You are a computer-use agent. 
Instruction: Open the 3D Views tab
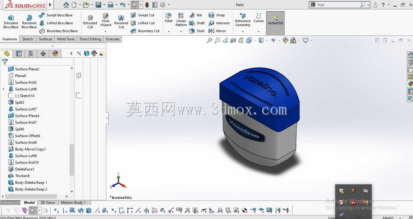48,203
